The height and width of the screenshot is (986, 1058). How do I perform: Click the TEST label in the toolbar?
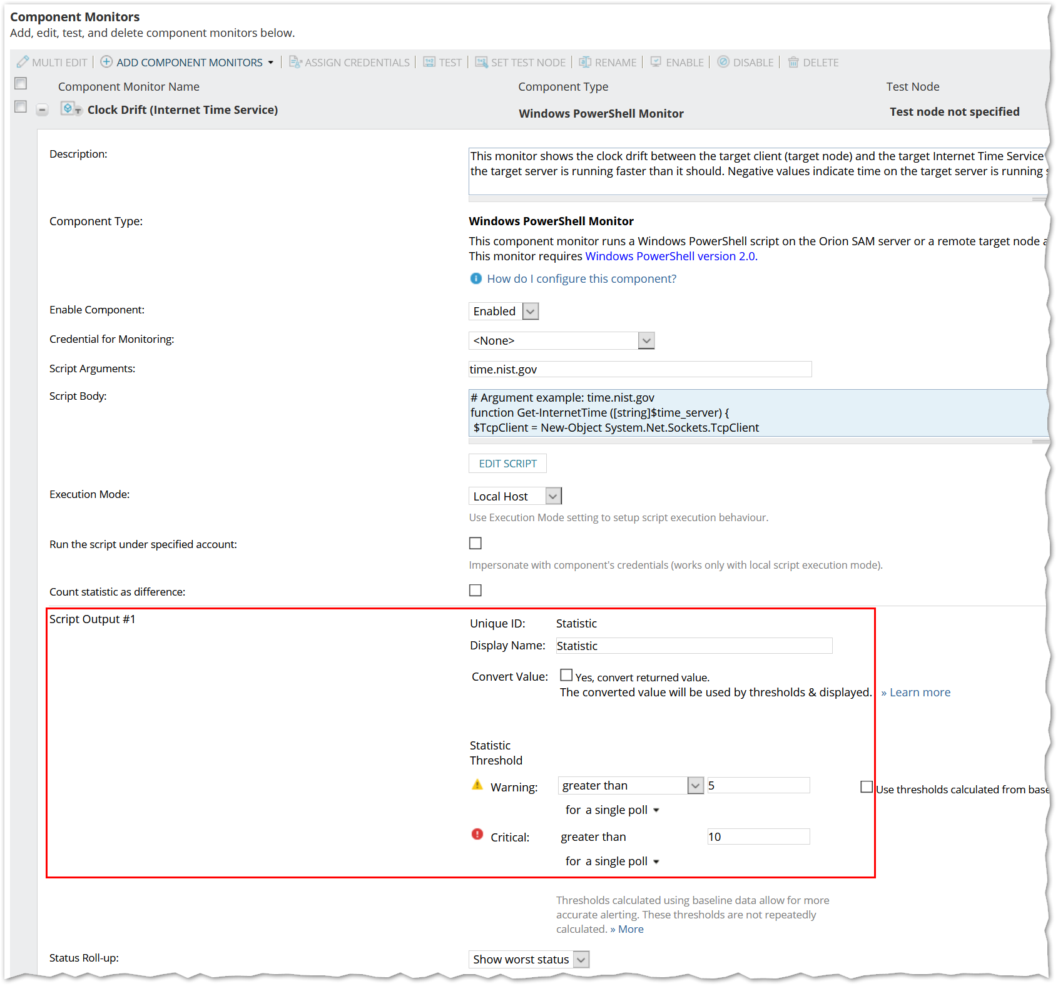(450, 63)
